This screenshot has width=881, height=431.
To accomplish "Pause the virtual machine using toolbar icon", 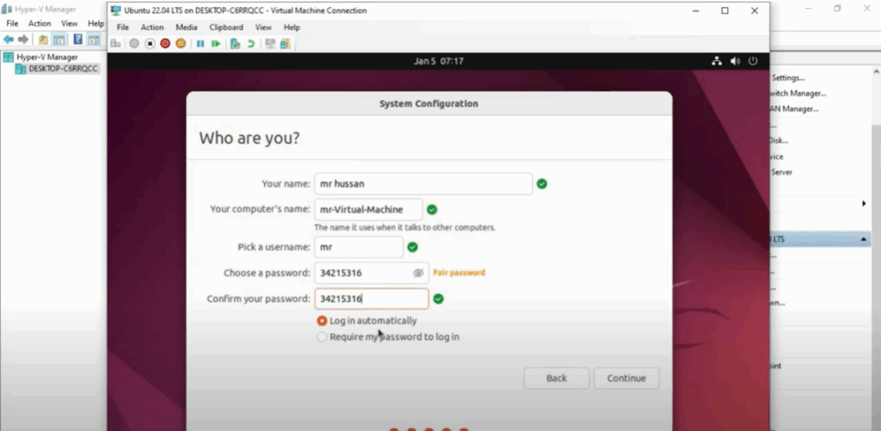I will 200,43.
